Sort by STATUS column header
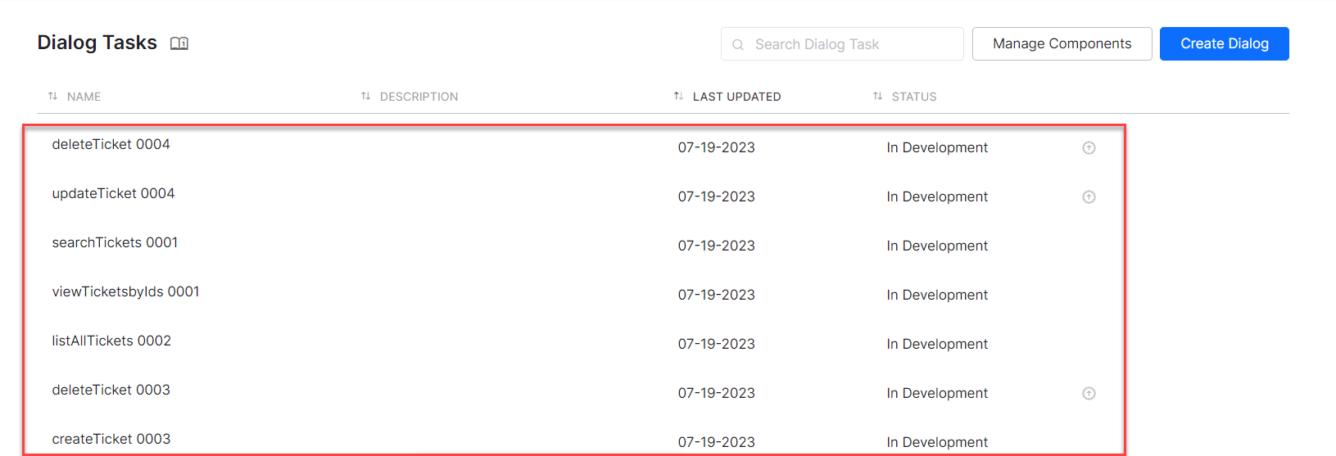The height and width of the screenshot is (456, 1336). coord(914,97)
